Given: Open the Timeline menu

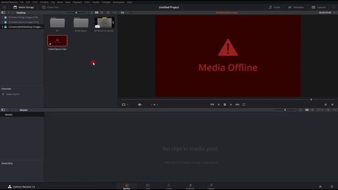Looking at the screenshot, I should [44, 2].
